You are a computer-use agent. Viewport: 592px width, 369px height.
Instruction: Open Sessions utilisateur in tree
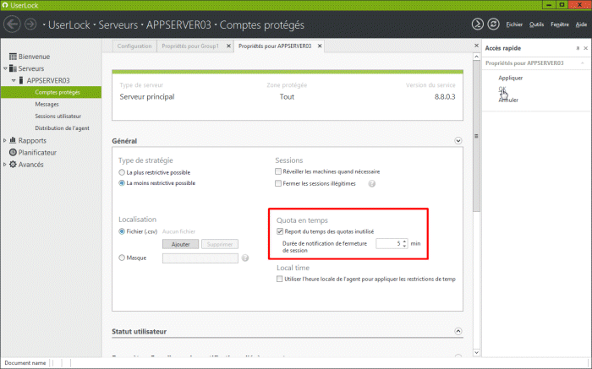point(58,116)
